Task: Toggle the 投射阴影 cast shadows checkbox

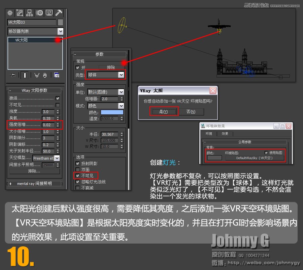Action: tap(77, 163)
